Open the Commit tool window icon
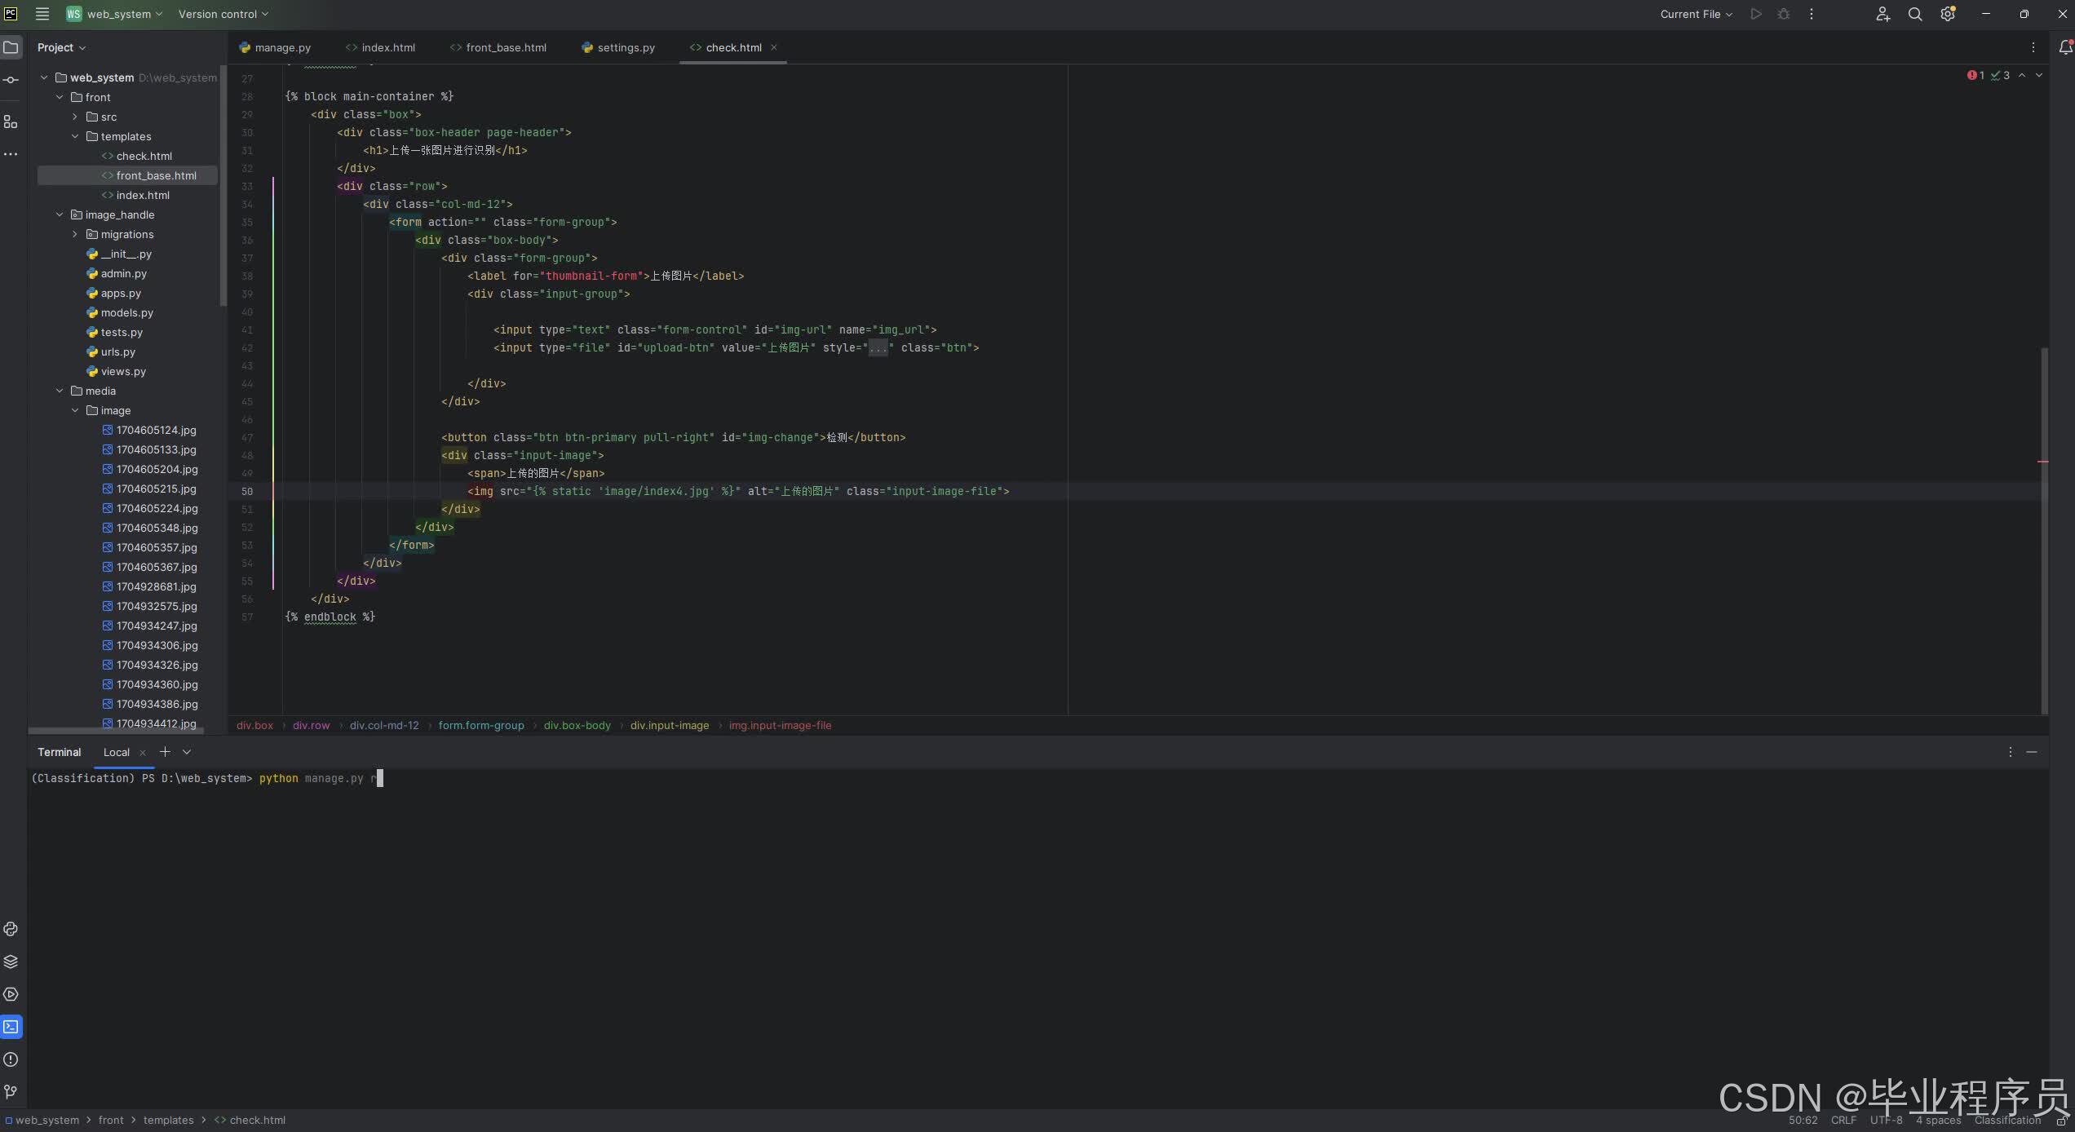 (x=11, y=80)
